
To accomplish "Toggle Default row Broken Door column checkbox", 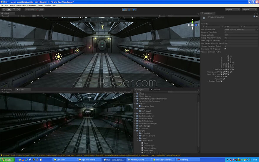I will point(222,70).
